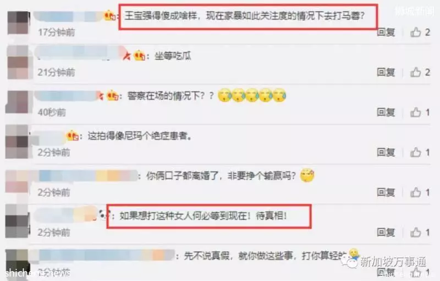
Task: Reply to the 如果想打这种女人 comment
Action: coord(386,233)
